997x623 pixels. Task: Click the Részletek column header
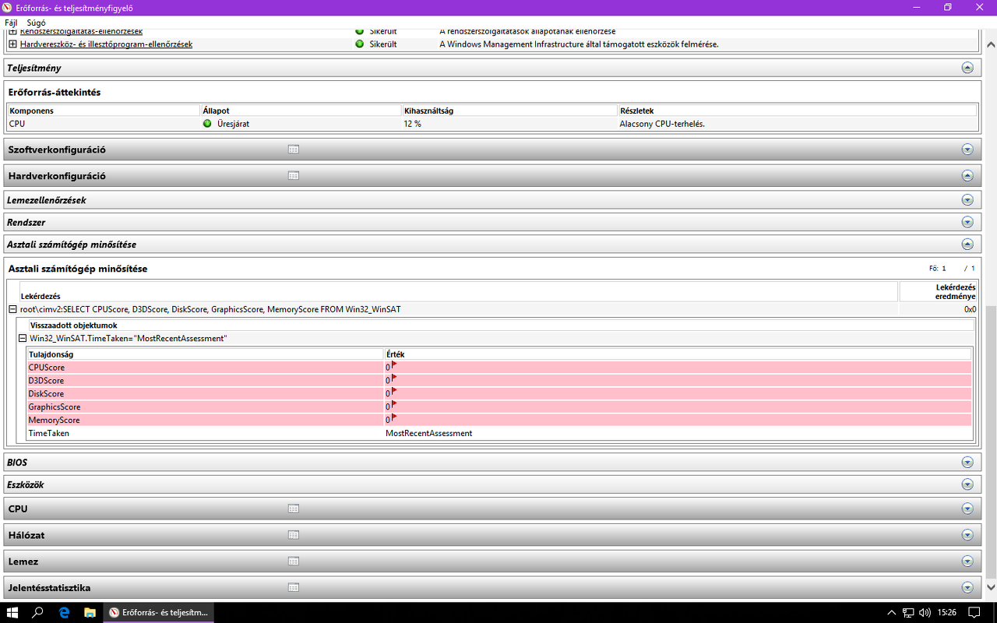coord(797,111)
